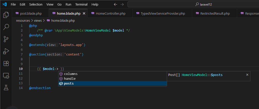Switch to the HomeController.php tab
Image resolution: width=259 pixels, height=109 pixels.
click(x=110, y=14)
